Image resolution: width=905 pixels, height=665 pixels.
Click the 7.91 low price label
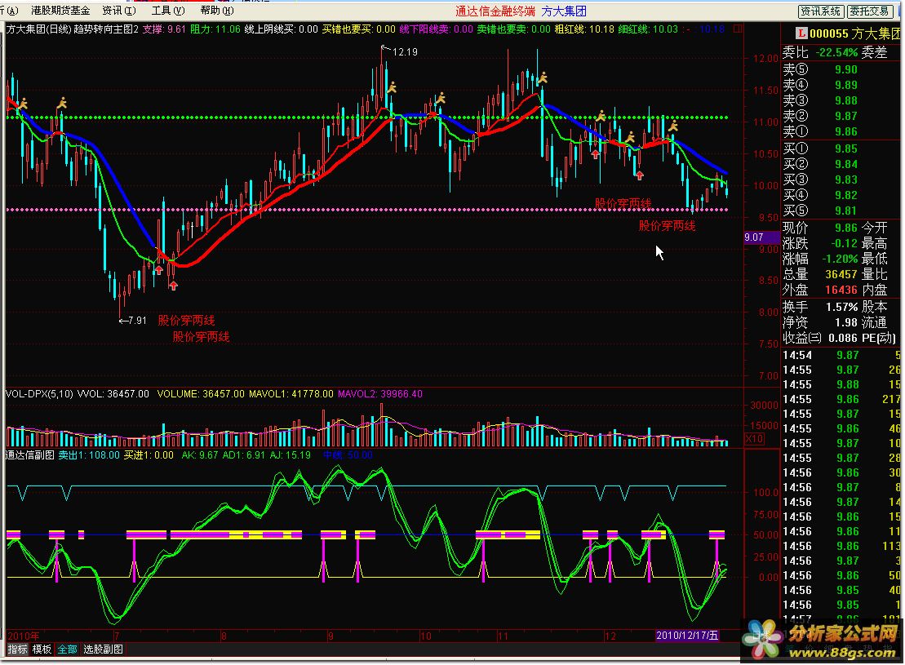pyautogui.click(x=137, y=321)
